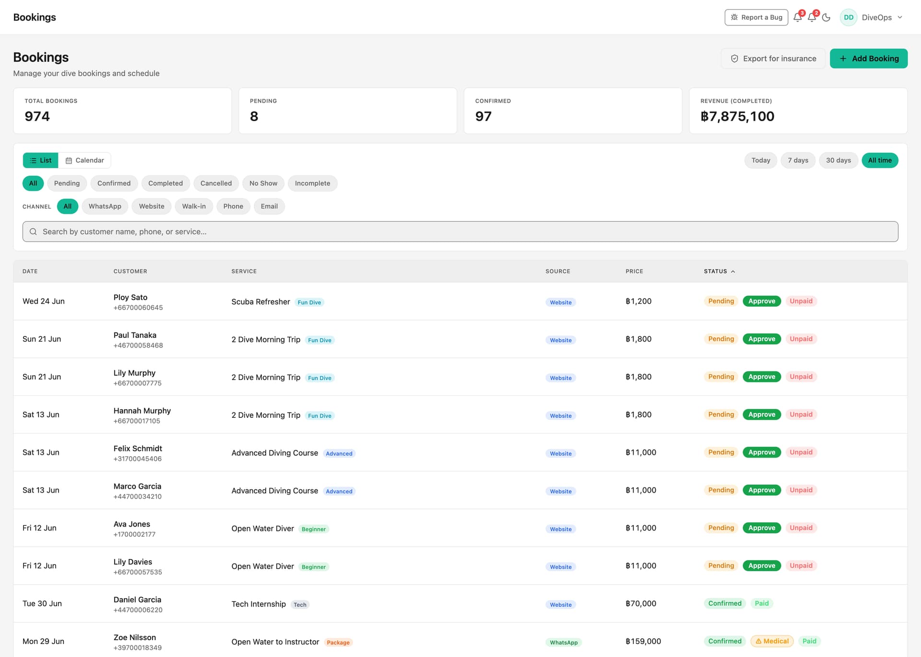Click the DD avatar icon
The height and width of the screenshot is (657, 921).
coord(848,18)
